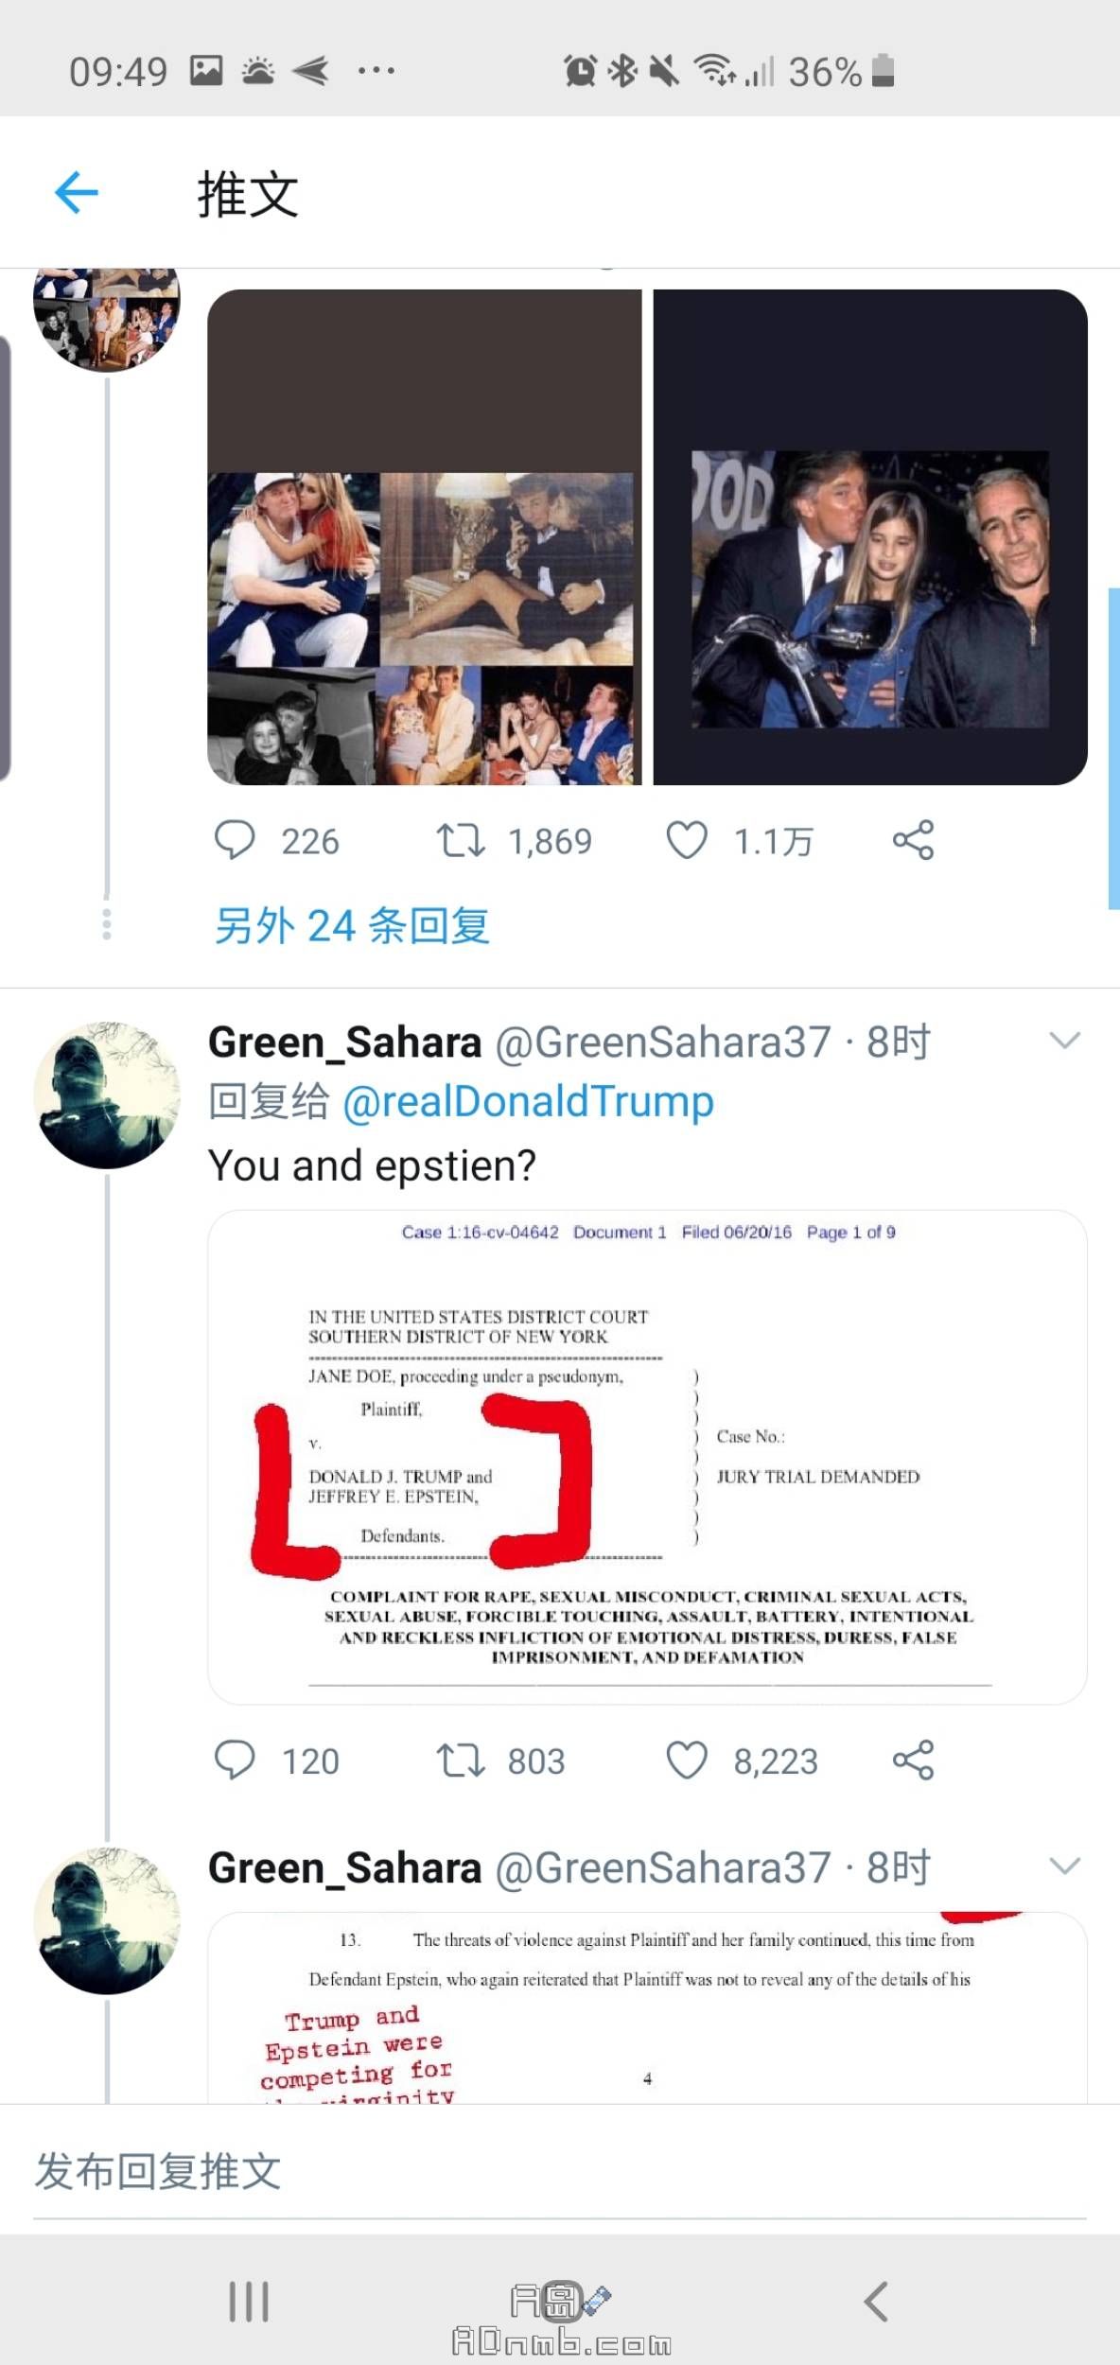The width and height of the screenshot is (1120, 2365).
Task: Retweet the post with 803 retweets
Action: pos(461,1761)
